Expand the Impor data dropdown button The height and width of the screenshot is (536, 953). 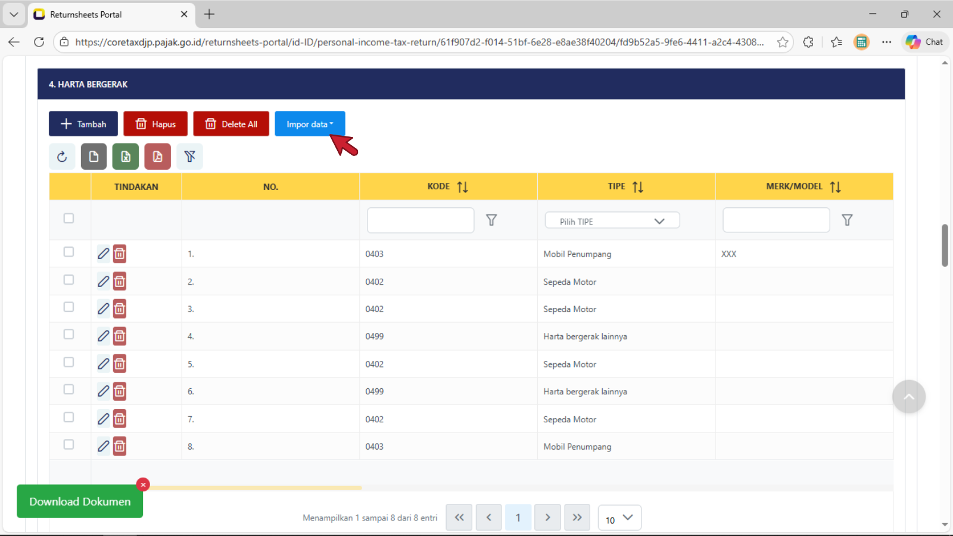pos(310,124)
